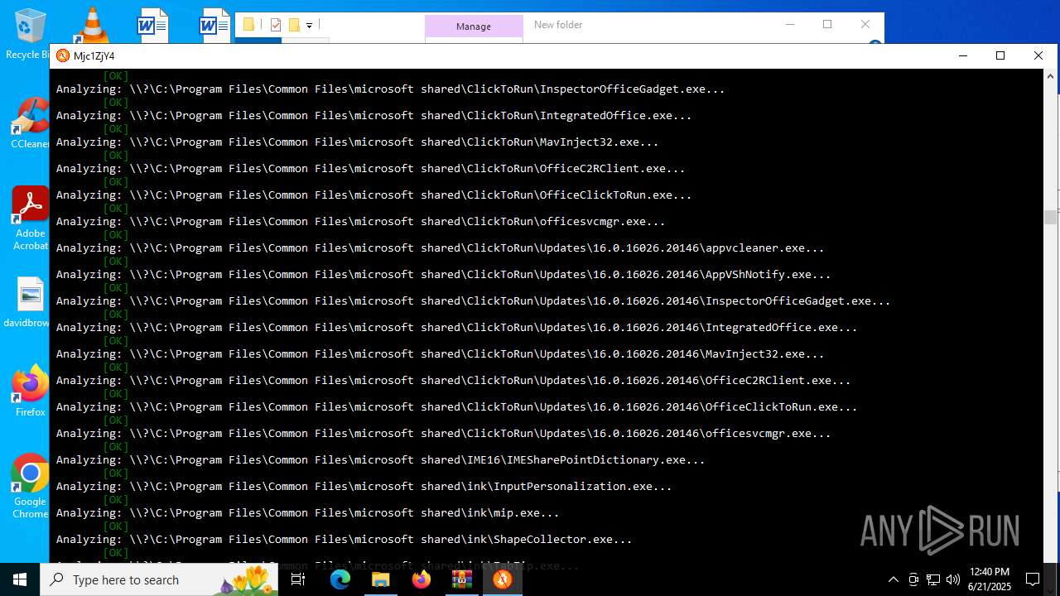1060x596 pixels.
Task: Click the line analyzing OfficeC2RClient.exe in ClickToRun folder
Action: [370, 169]
